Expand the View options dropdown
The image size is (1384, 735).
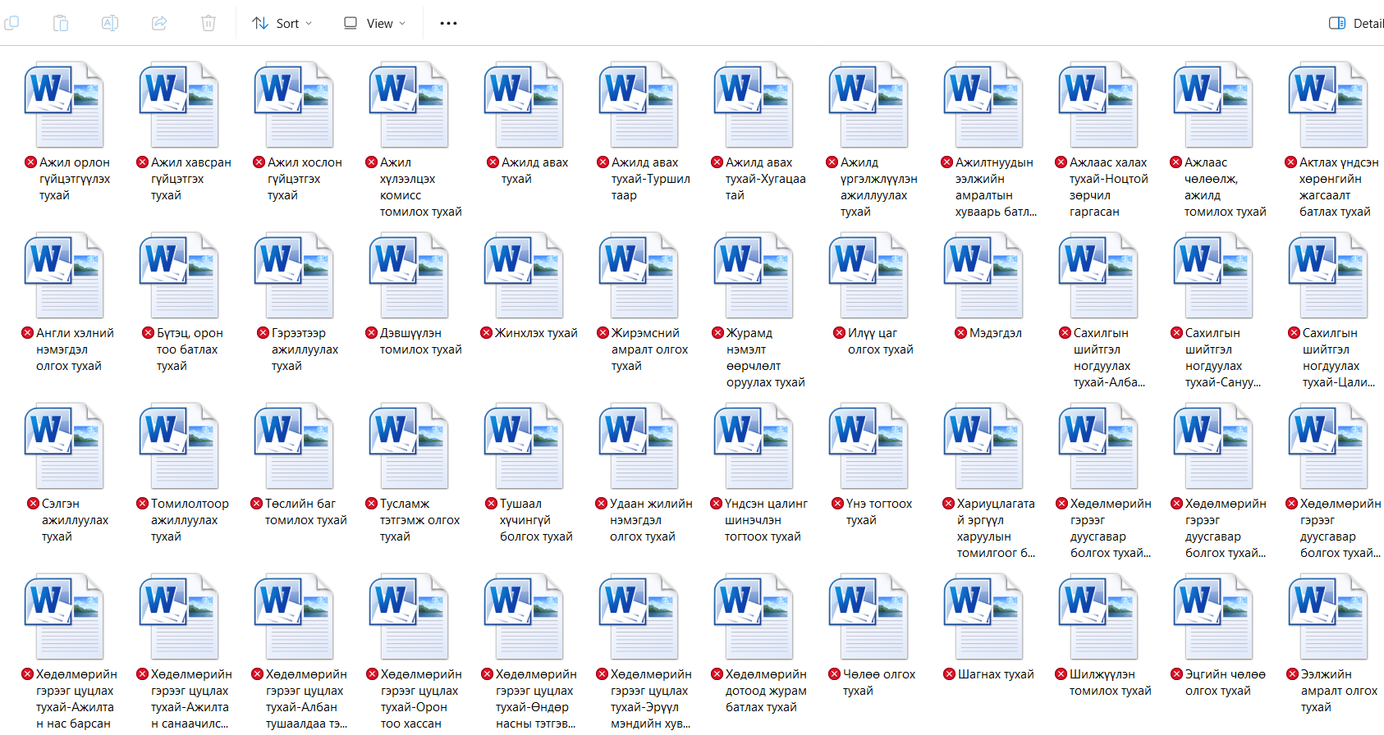pos(374,23)
